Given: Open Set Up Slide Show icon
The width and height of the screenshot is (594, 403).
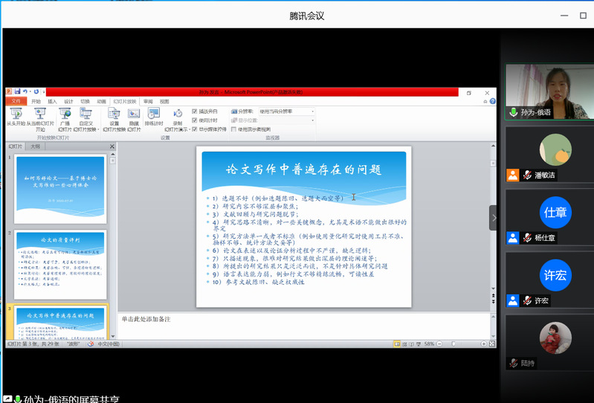Looking at the screenshot, I should pos(114,116).
